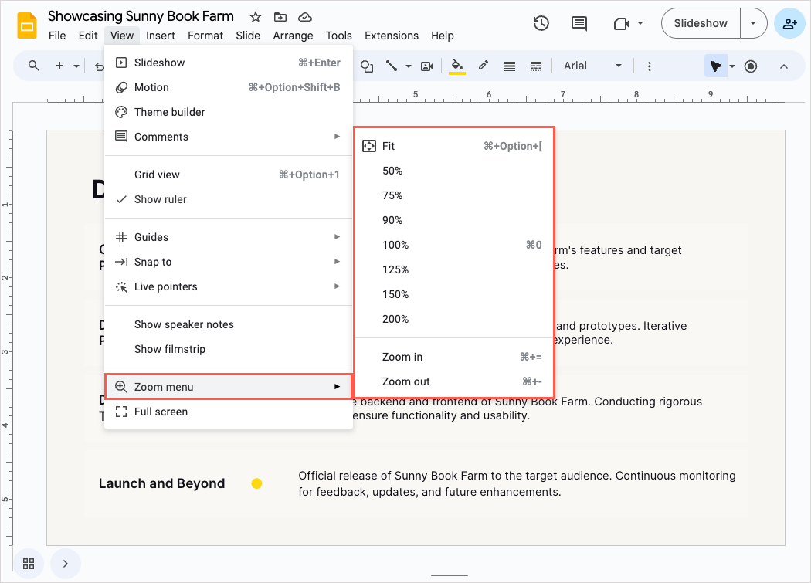Viewport: 811px width, 583px height.
Task: Start presenting with the Slideshow button
Action: click(x=701, y=23)
